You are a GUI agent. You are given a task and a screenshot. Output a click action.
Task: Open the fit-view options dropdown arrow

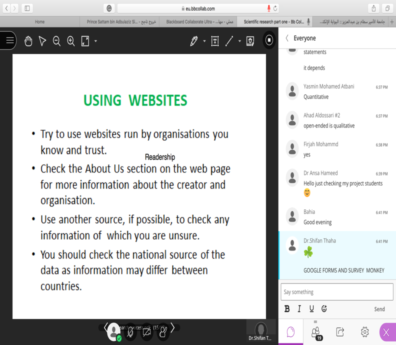[x=95, y=41]
